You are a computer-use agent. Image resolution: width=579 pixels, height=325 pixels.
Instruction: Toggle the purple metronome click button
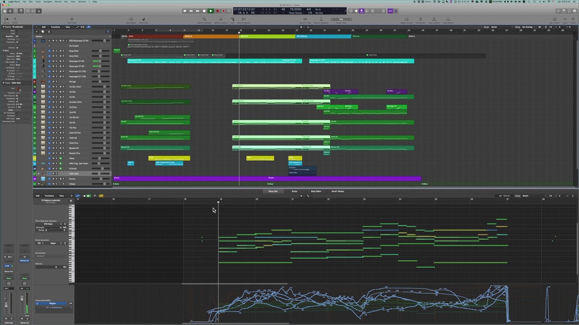click(396, 11)
